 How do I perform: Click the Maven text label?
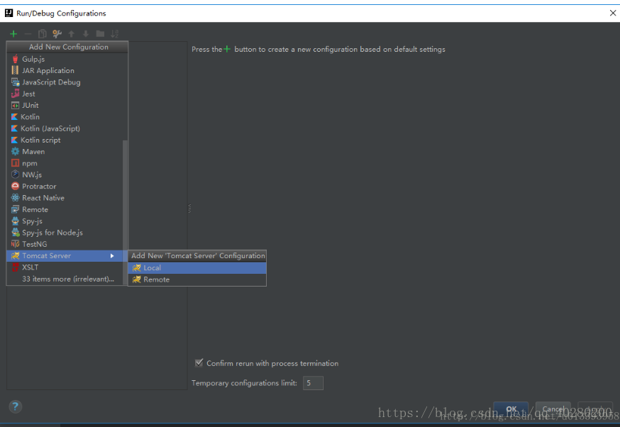click(33, 151)
